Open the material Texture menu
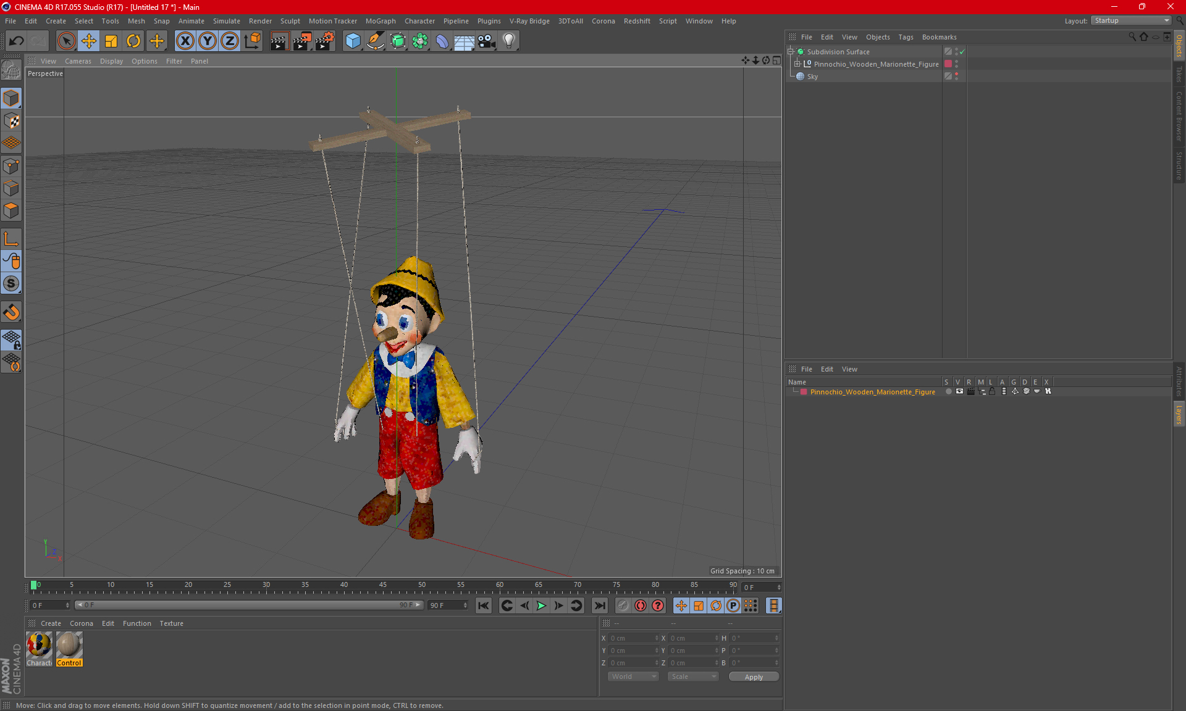The height and width of the screenshot is (711, 1186). (x=171, y=623)
